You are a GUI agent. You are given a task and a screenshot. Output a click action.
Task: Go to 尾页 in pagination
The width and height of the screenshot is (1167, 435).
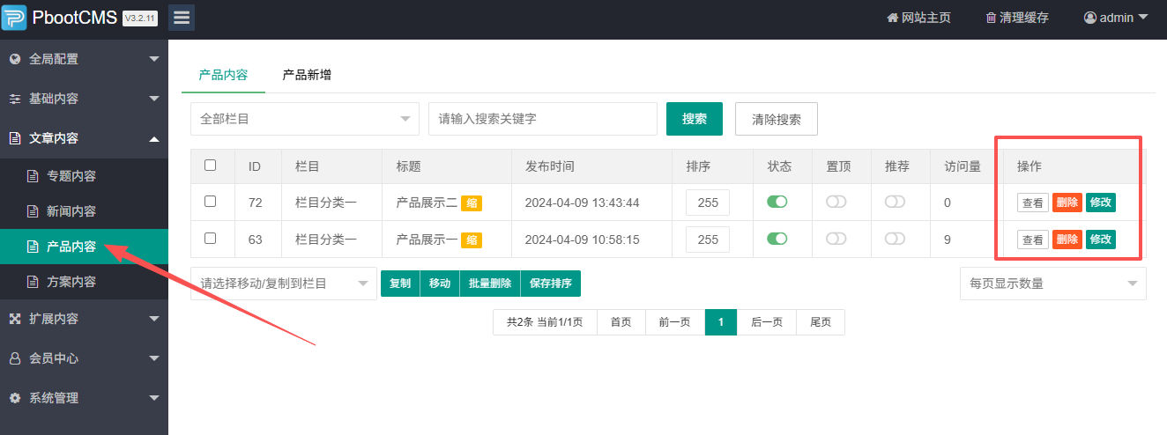(821, 322)
